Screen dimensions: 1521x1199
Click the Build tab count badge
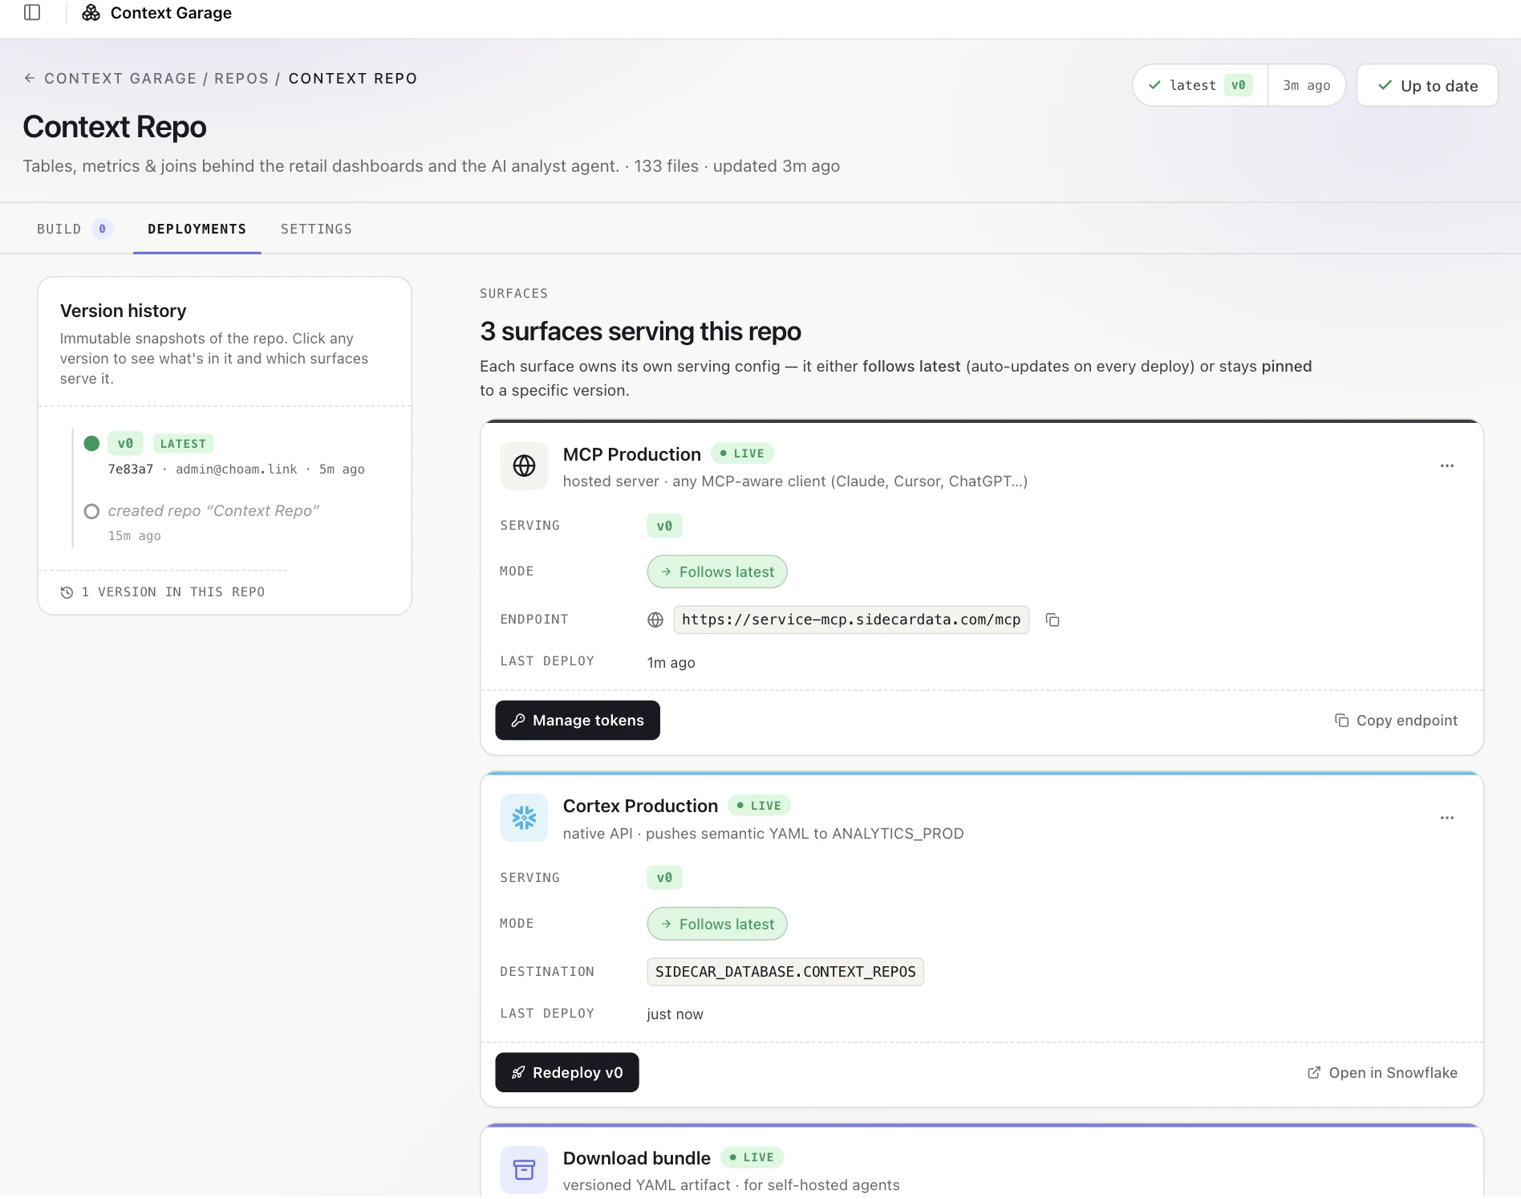[x=102, y=229]
